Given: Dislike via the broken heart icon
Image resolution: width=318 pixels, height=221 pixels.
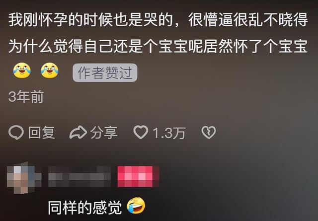Looking at the screenshot, I should (x=209, y=133).
